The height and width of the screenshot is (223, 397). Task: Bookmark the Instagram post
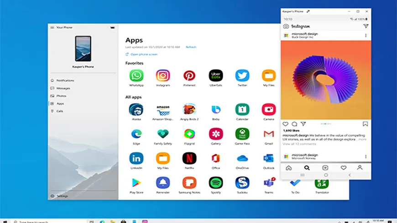coord(365,124)
